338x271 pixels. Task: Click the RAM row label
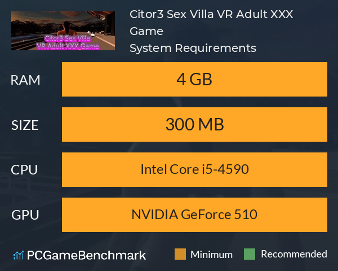(25, 80)
